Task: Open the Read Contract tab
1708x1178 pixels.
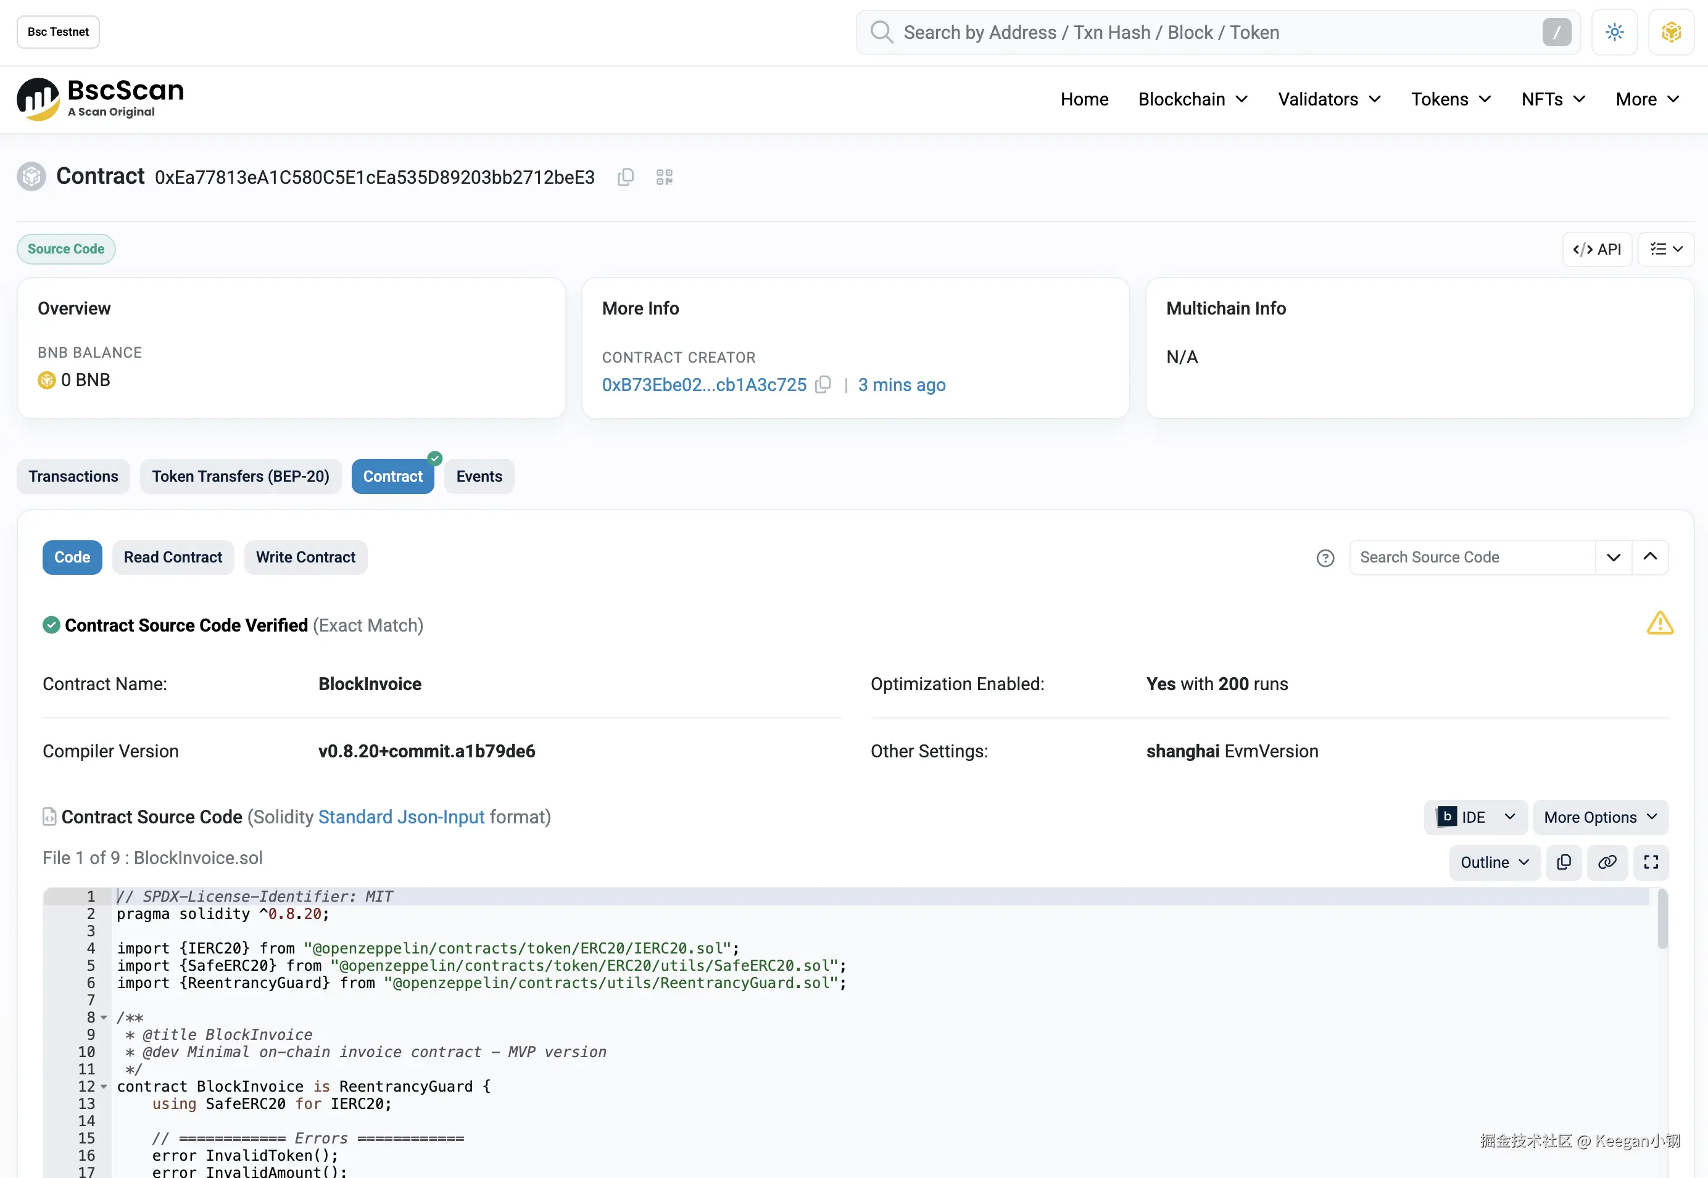Action: 173,558
